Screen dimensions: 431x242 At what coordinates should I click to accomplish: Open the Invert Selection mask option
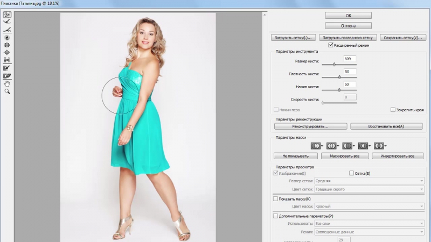[x=380, y=146]
